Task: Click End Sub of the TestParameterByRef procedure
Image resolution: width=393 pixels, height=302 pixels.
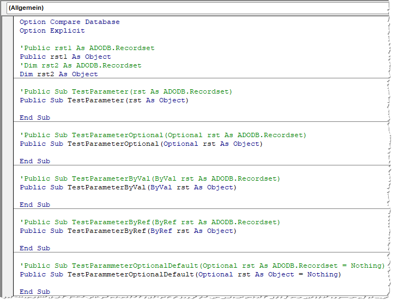Action: click(x=34, y=248)
